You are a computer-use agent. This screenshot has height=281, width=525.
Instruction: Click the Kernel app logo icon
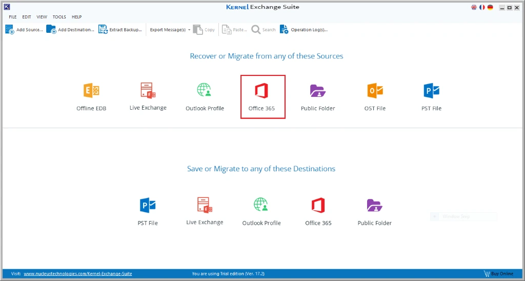pyautogui.click(x=7, y=7)
